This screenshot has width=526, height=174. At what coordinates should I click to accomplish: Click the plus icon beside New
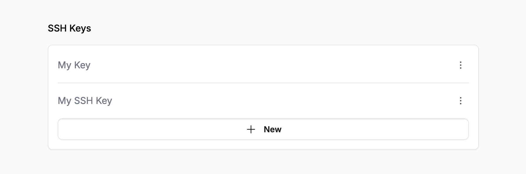(x=251, y=129)
